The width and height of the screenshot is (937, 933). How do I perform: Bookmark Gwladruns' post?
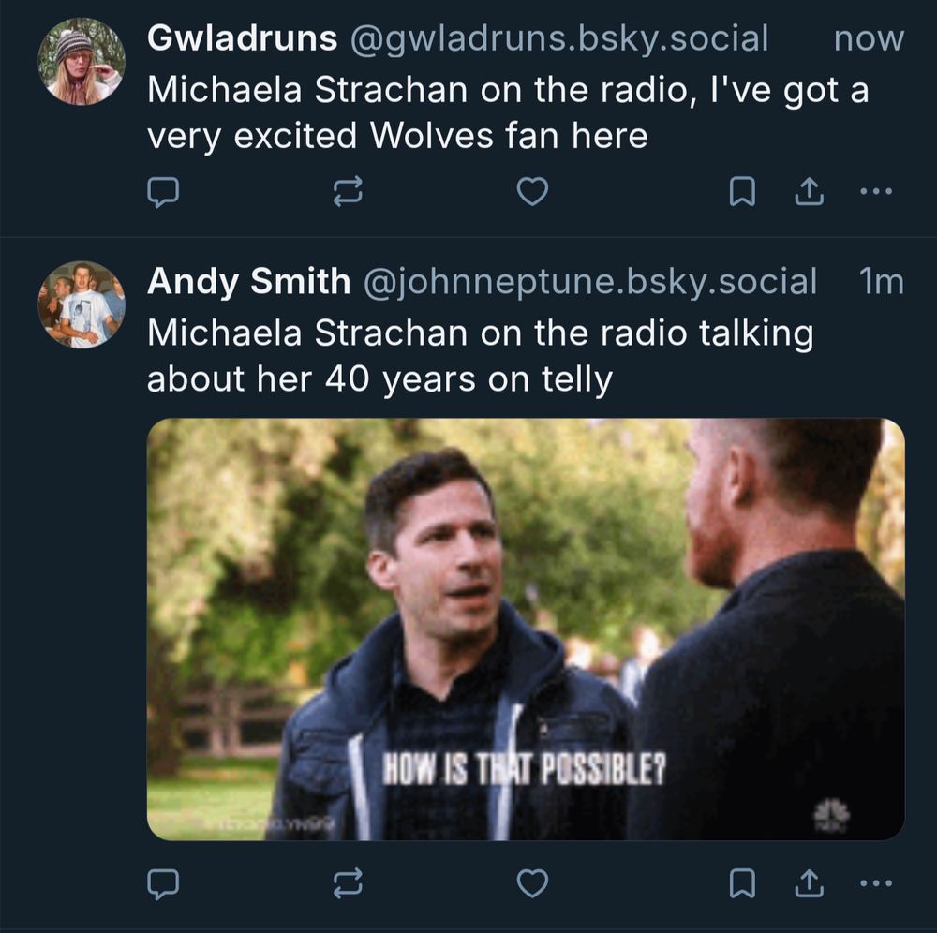point(742,192)
